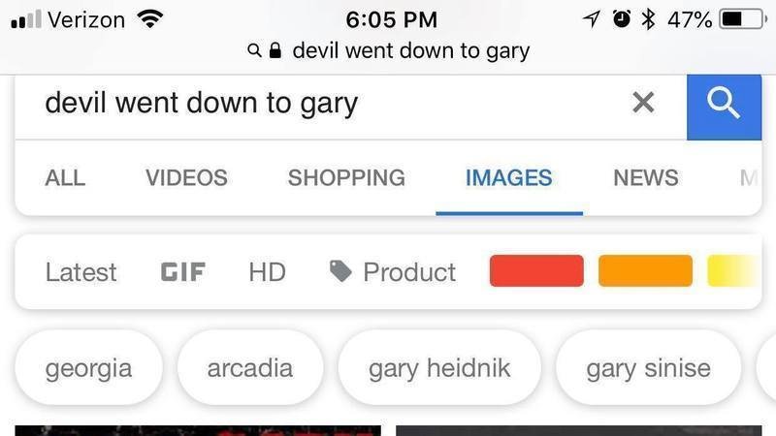This screenshot has width=776, height=436.
Task: Toggle the HD image filter
Action: tap(268, 272)
